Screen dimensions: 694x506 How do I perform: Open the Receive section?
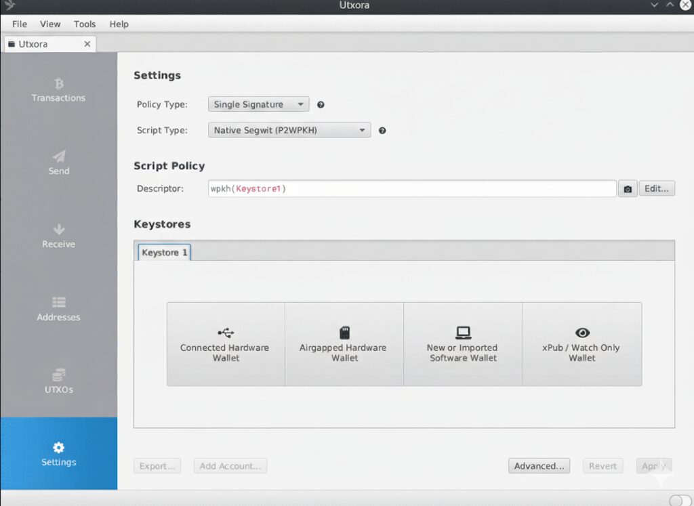coord(58,236)
